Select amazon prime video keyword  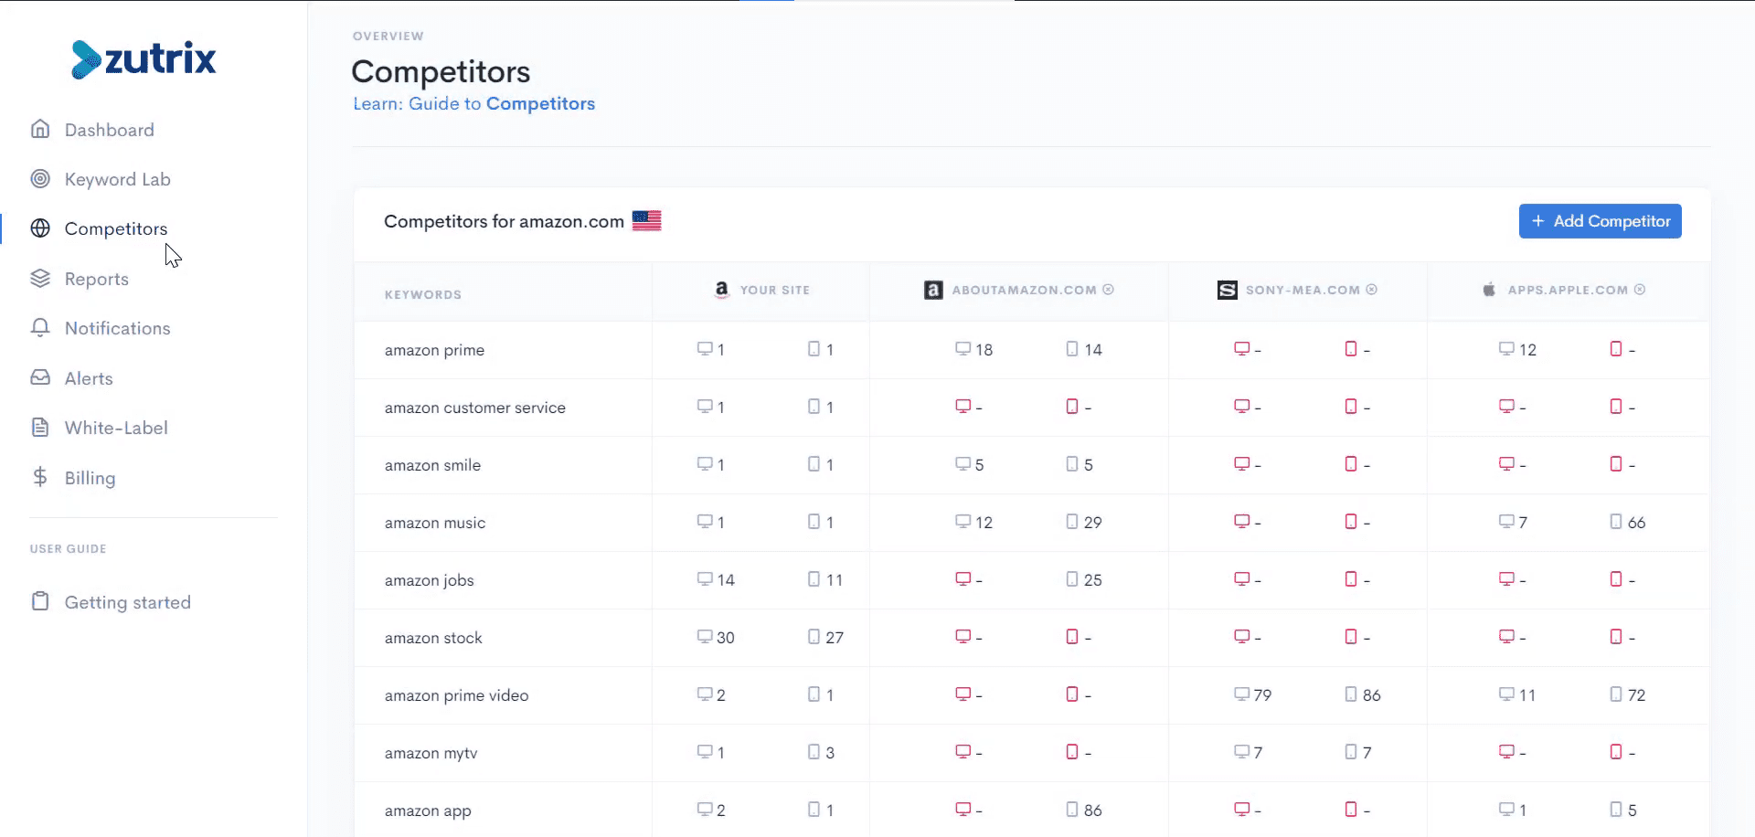(x=457, y=695)
